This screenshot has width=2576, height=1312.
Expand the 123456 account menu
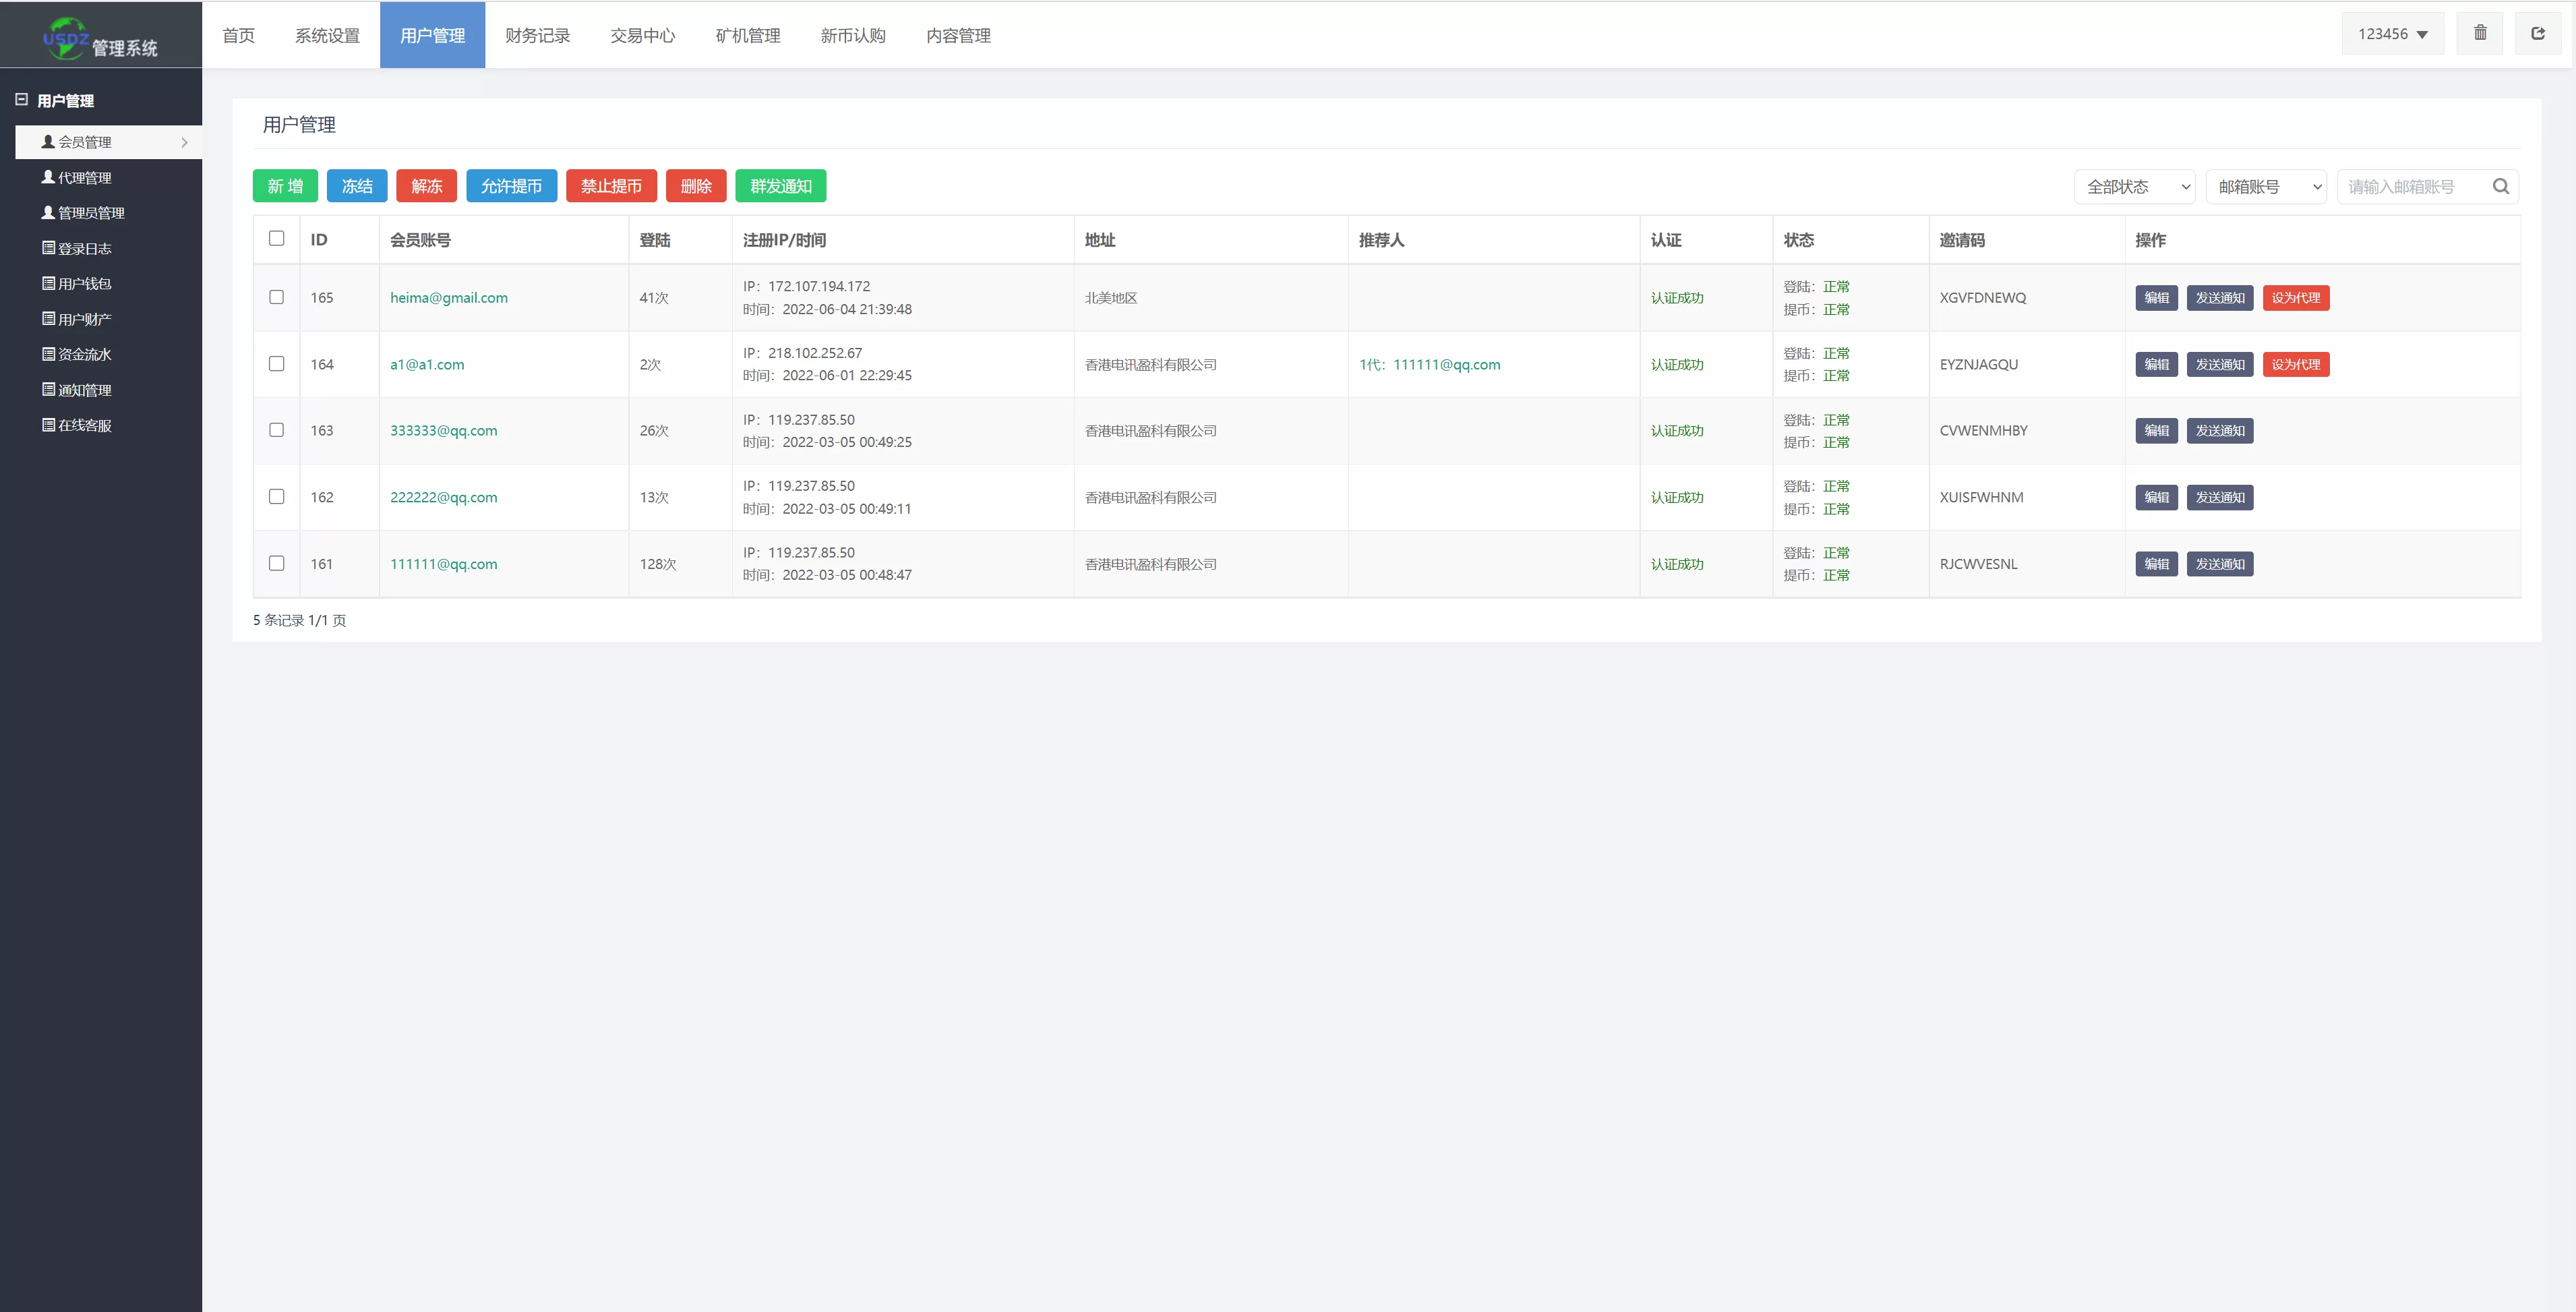pyautogui.click(x=2392, y=34)
